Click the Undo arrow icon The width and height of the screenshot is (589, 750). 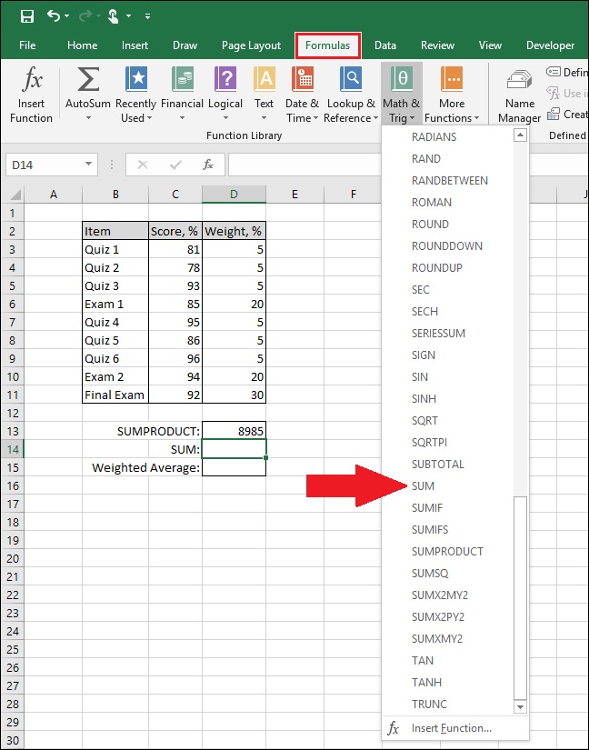tap(54, 15)
